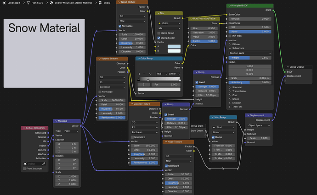Open F1 feature dropdown on Voronoi Scale 1400

tap(112, 82)
